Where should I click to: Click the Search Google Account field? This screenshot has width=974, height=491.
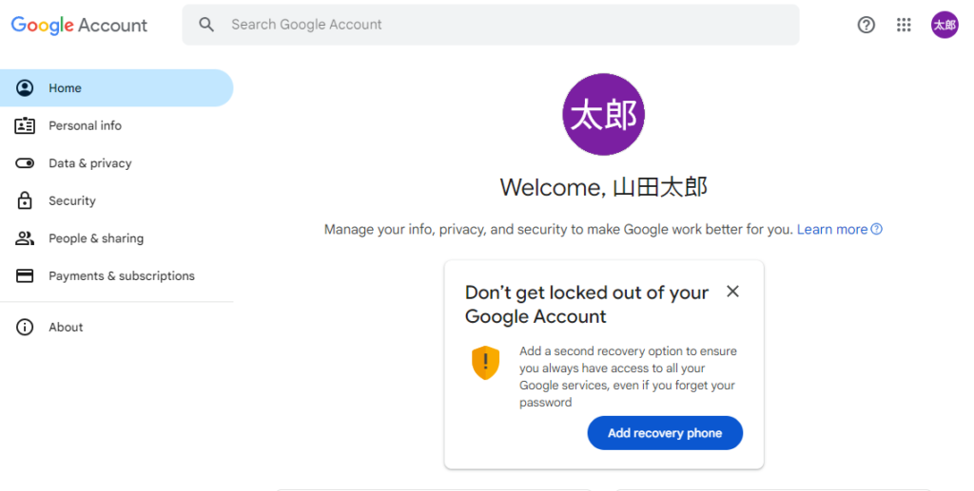coord(504,25)
